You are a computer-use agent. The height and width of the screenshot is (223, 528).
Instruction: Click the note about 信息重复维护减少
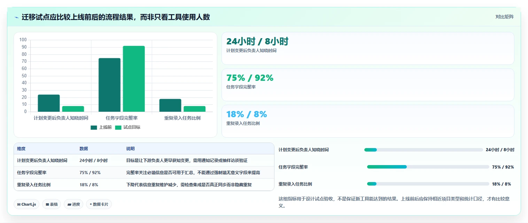[189, 185]
